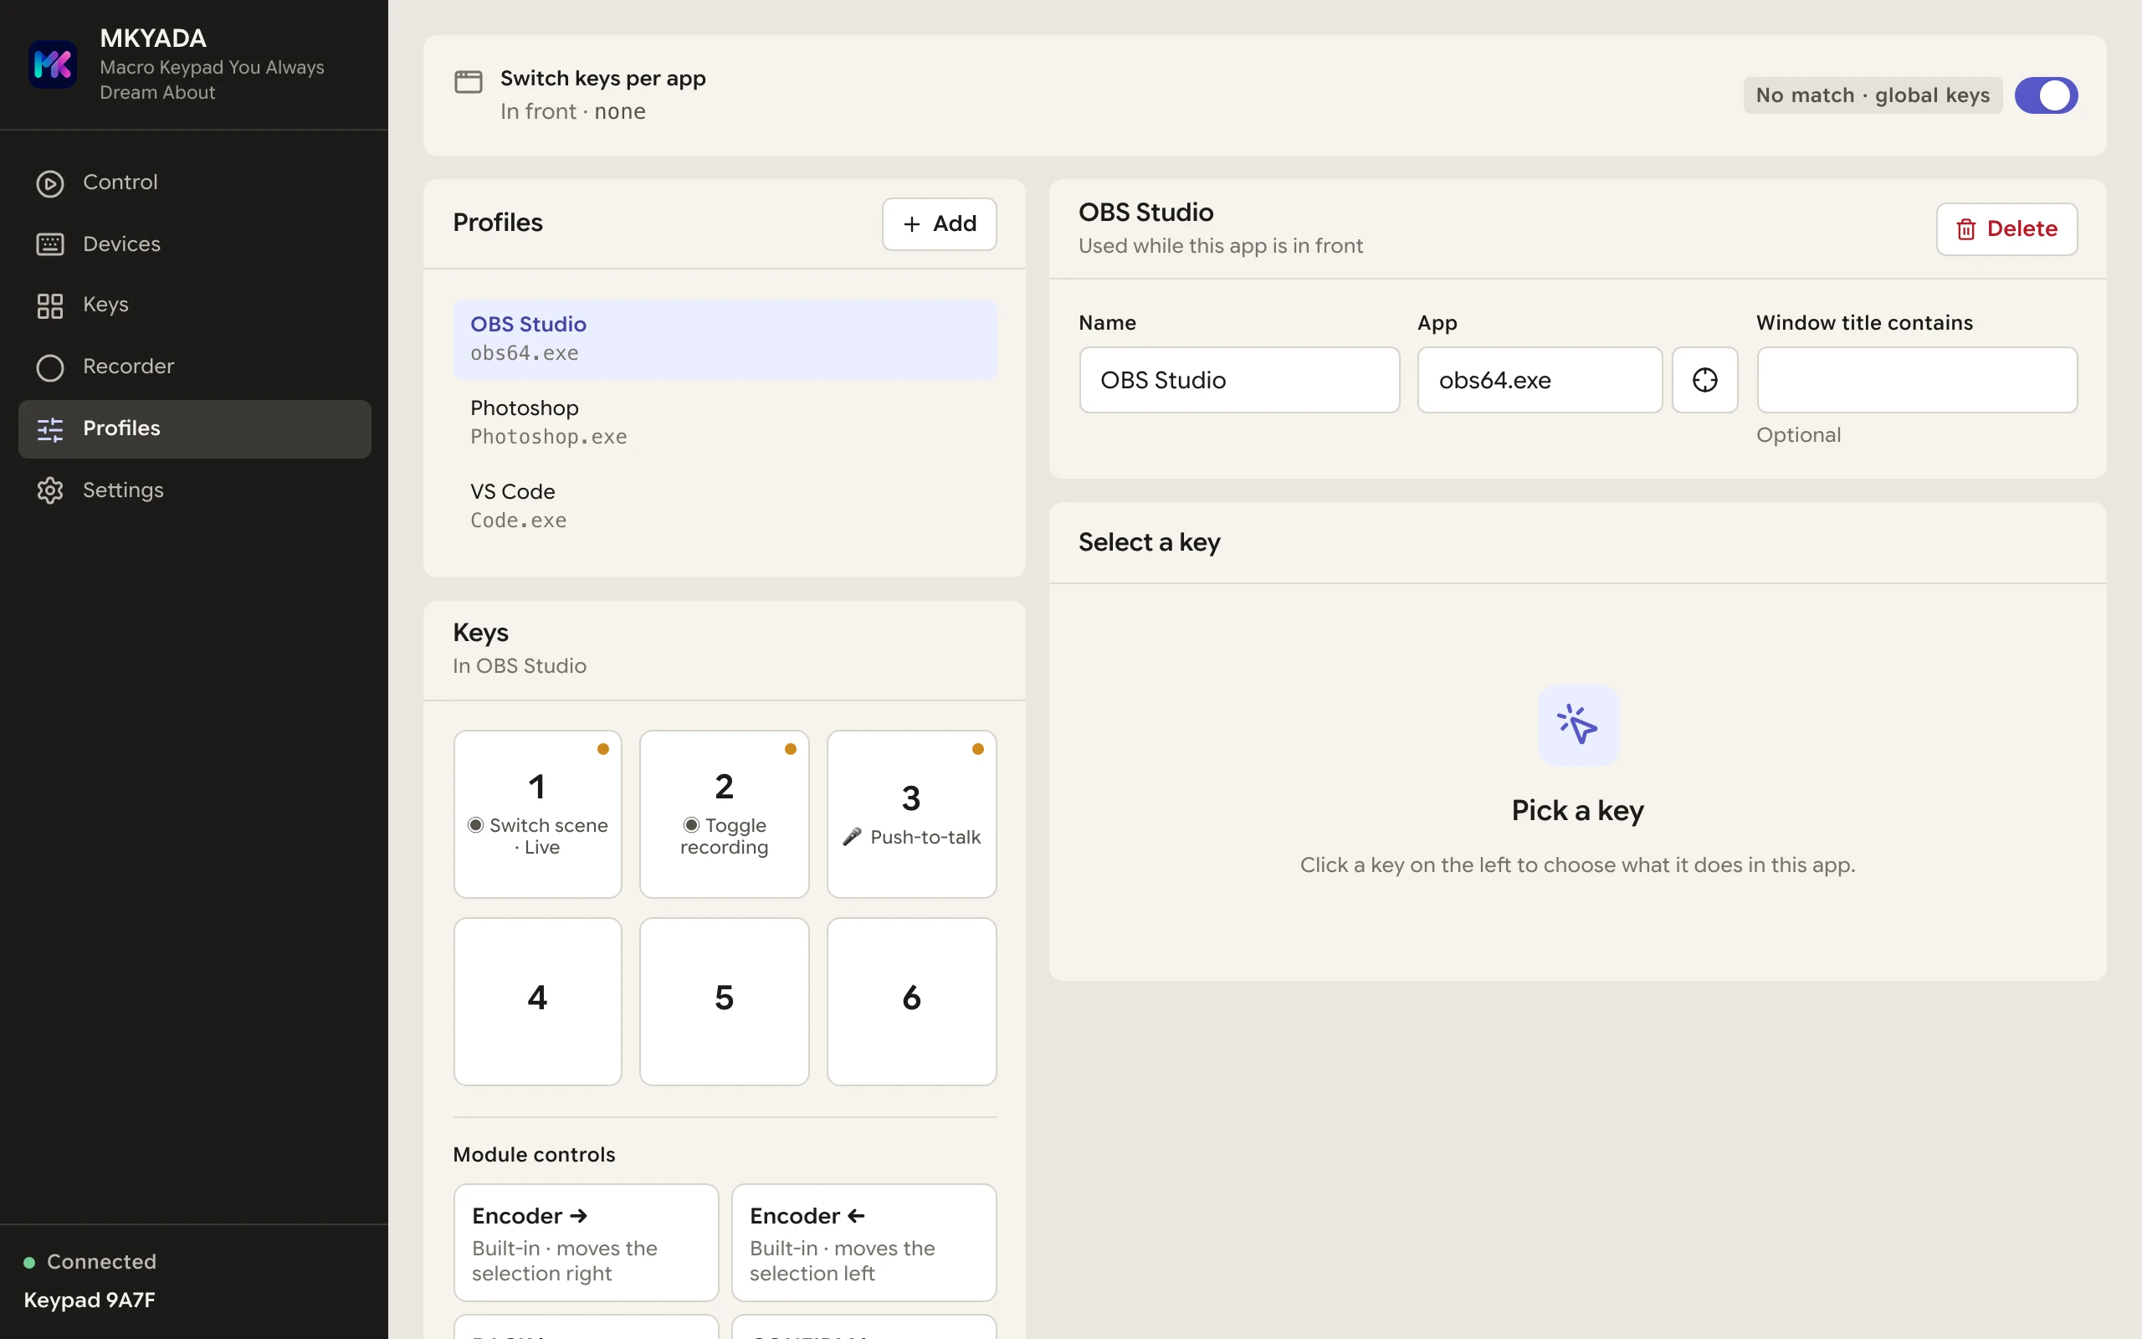Select the Encoder left module control

tap(863, 1243)
